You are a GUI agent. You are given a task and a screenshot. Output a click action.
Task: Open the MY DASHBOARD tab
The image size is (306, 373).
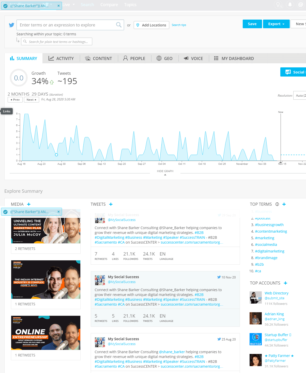tap(234, 58)
